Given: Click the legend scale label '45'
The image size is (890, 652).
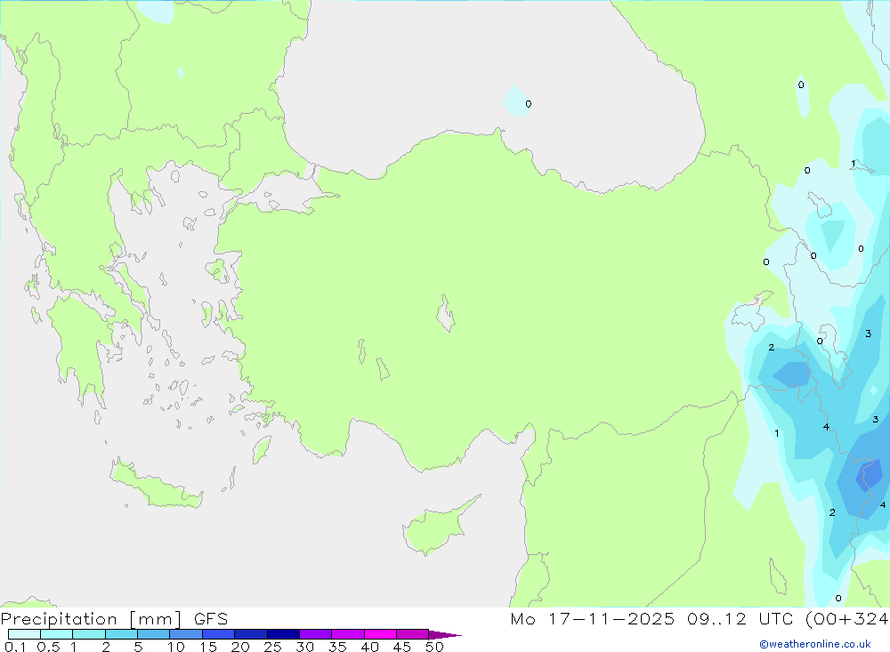Looking at the screenshot, I should pos(402,647).
